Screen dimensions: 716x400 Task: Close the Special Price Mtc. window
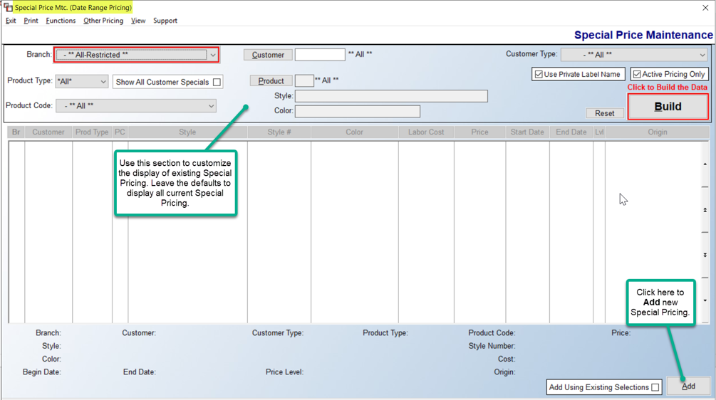pos(705,8)
